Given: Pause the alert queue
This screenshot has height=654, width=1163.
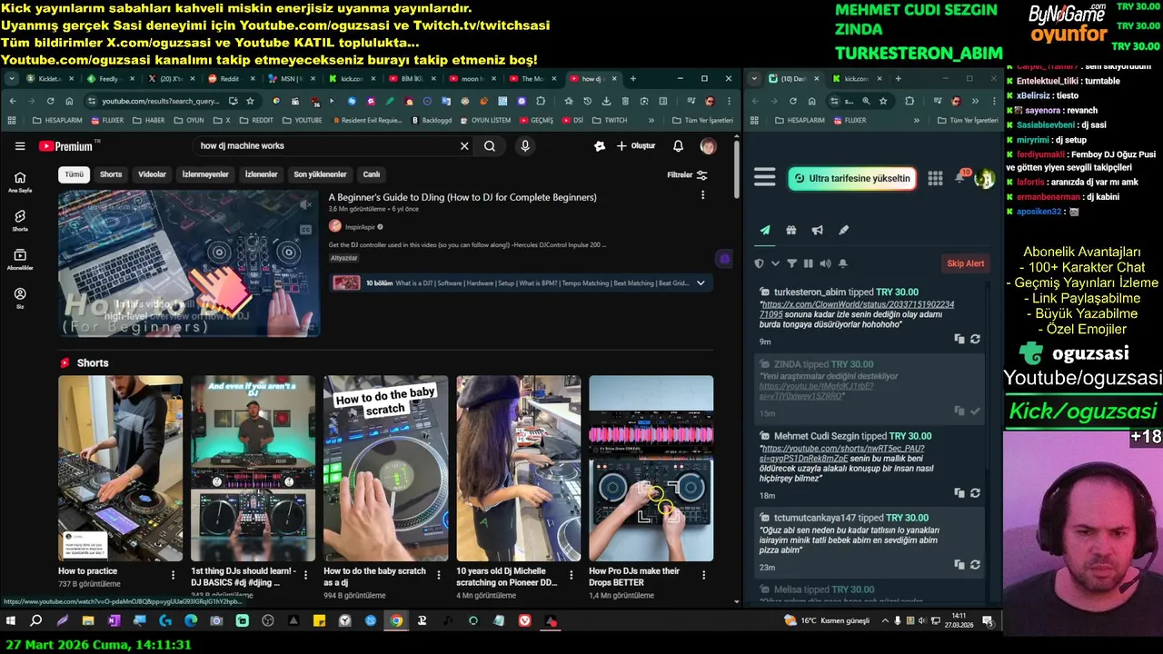Looking at the screenshot, I should point(808,263).
